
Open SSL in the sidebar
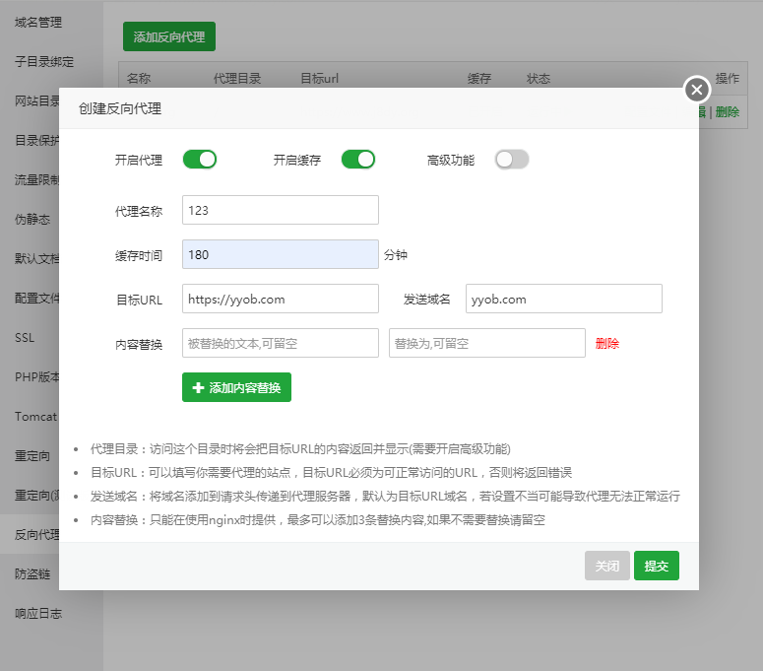(x=25, y=337)
